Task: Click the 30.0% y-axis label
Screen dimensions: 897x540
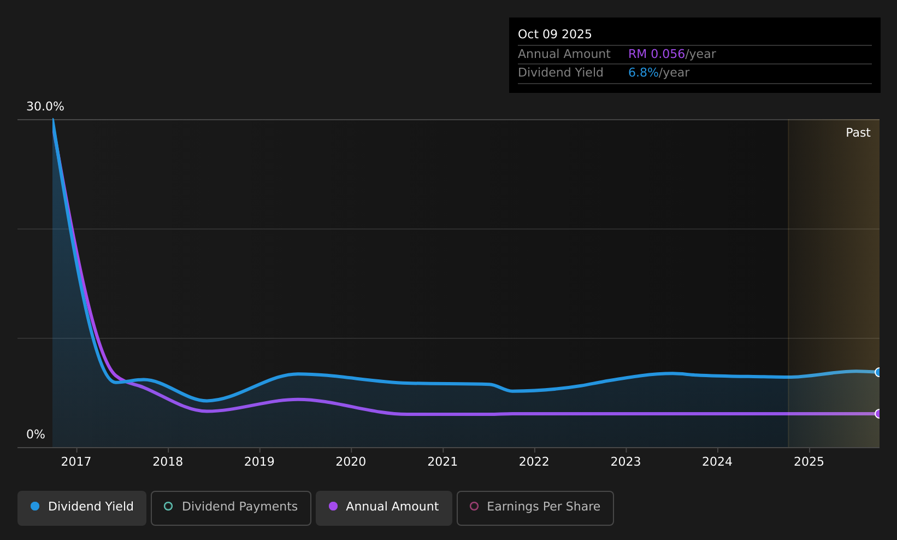Action: point(45,107)
